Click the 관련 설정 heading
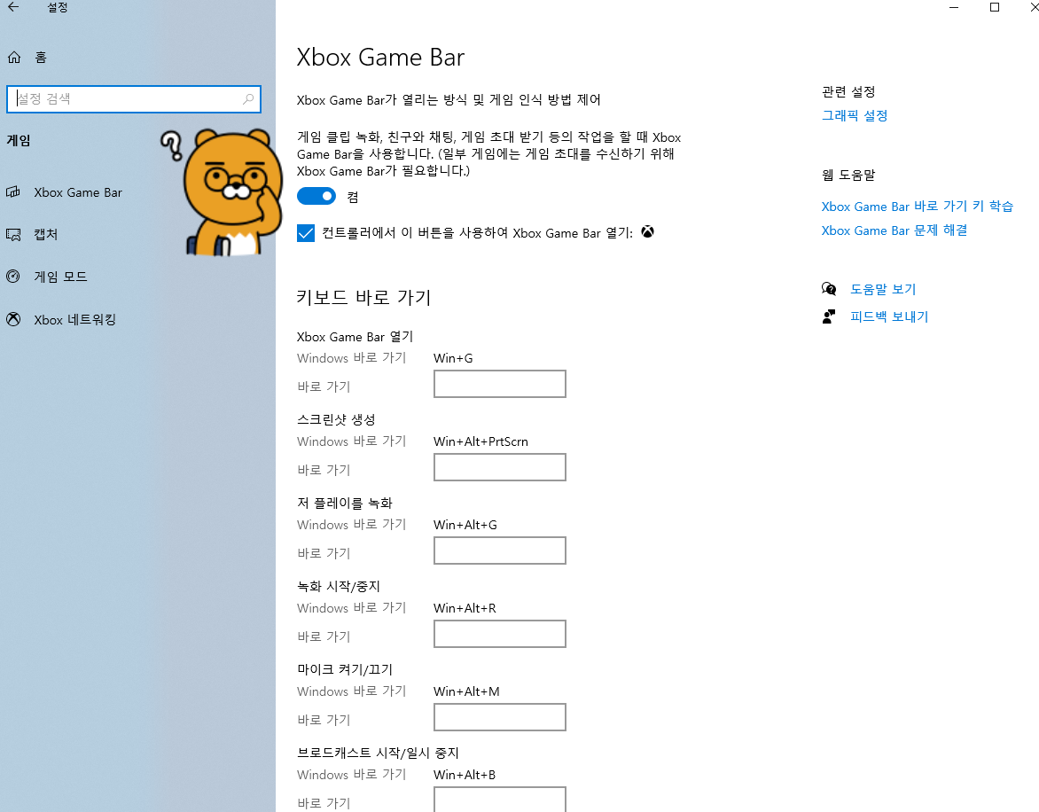 coord(848,91)
